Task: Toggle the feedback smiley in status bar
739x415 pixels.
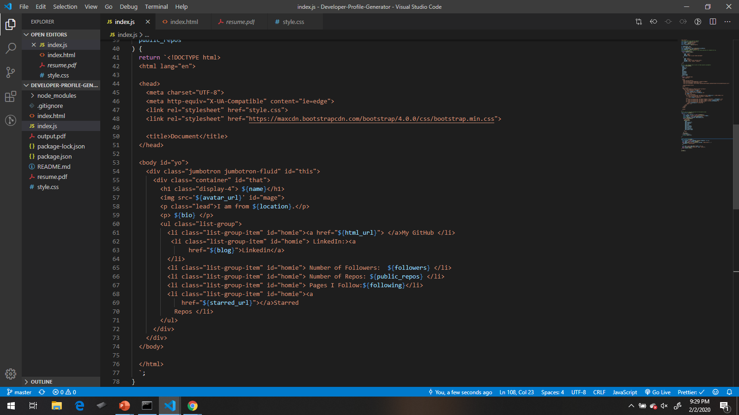Action: pyautogui.click(x=715, y=392)
